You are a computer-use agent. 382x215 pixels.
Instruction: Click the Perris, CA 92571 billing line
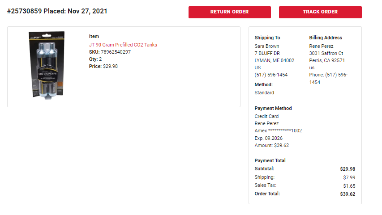point(327,60)
